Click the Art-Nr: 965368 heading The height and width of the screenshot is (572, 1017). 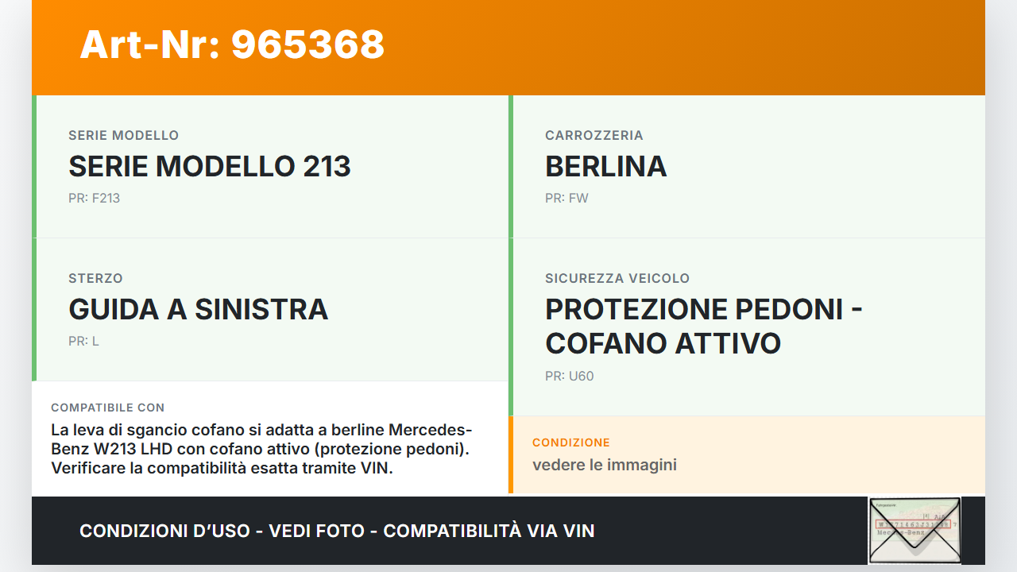(232, 44)
